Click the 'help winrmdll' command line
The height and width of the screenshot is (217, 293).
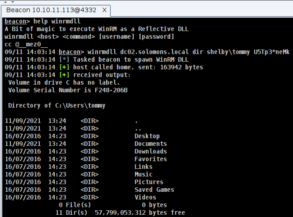point(42,21)
